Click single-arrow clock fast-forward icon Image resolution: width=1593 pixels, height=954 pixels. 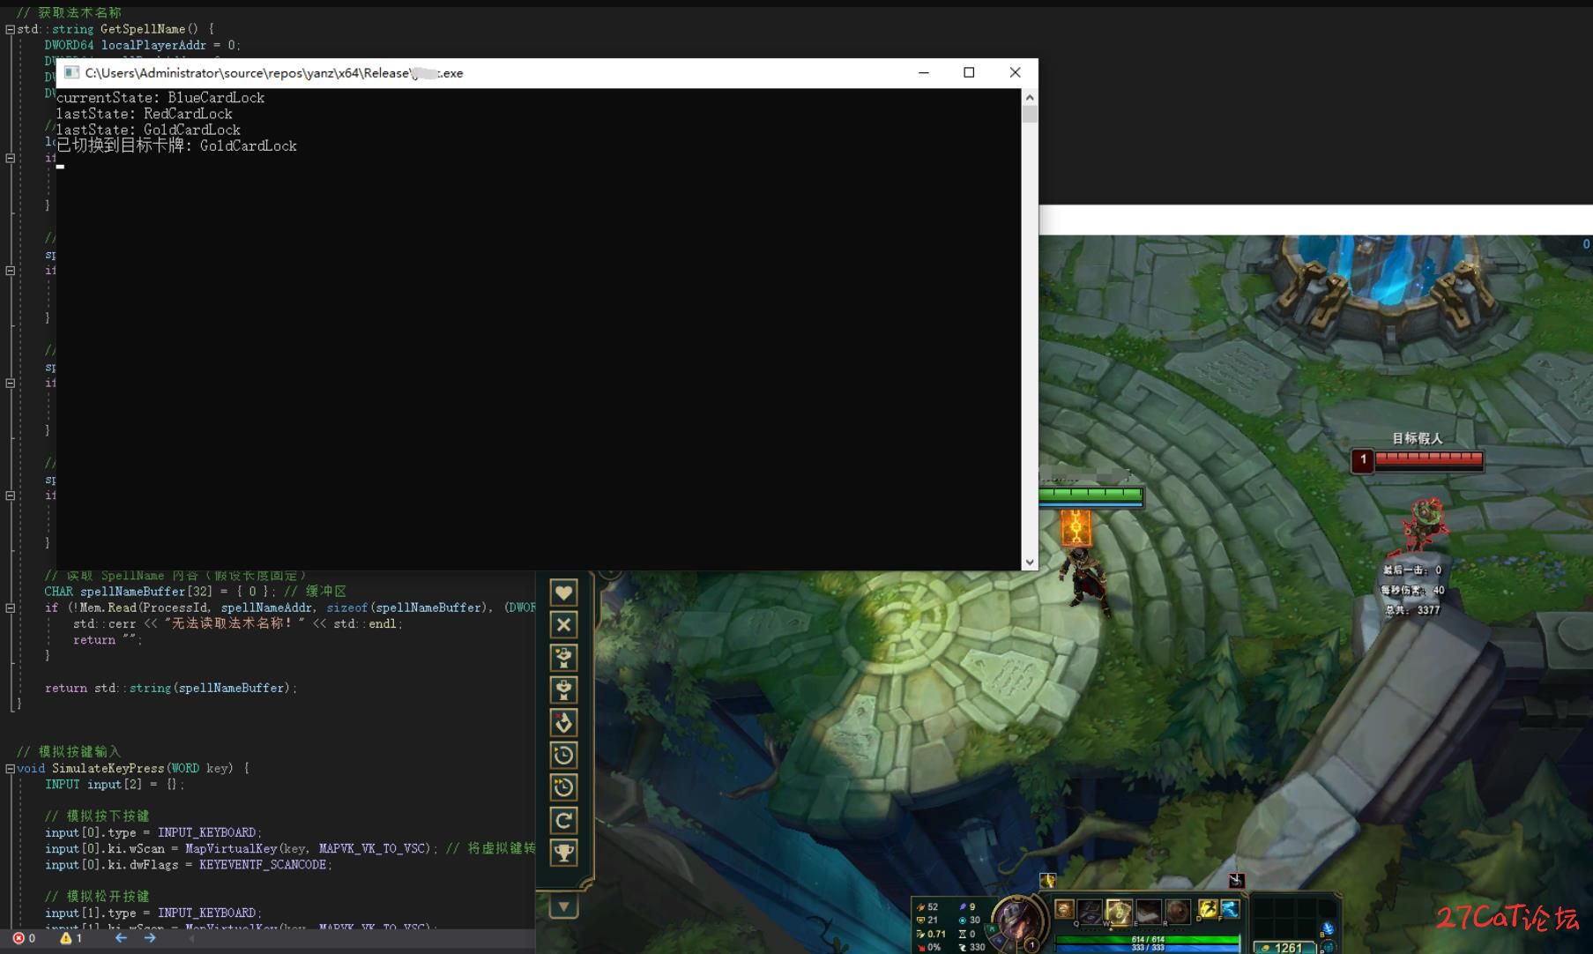pyautogui.click(x=563, y=756)
